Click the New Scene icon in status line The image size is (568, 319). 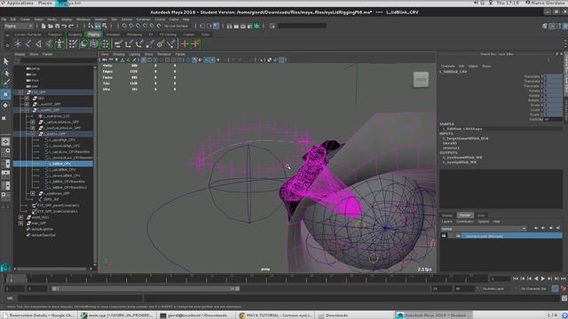43,26
